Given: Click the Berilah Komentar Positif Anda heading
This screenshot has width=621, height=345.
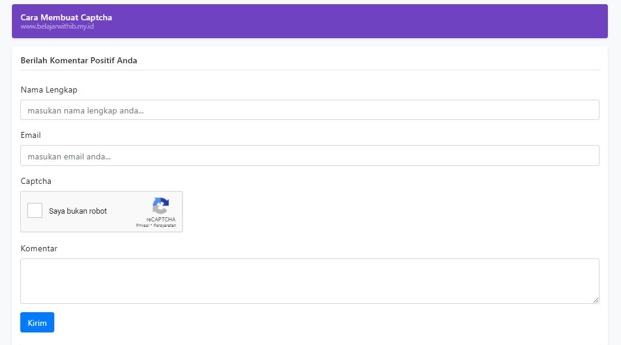Looking at the screenshot, I should click(x=79, y=61).
